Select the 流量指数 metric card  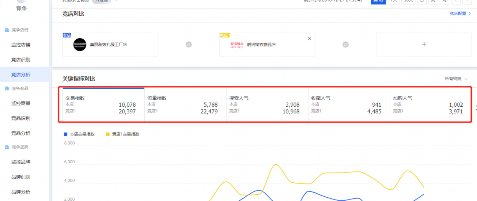pos(185,104)
